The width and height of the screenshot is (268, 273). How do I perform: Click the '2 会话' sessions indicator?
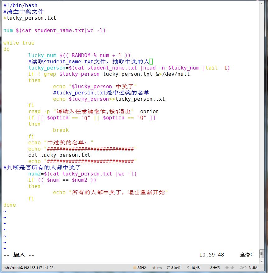(x=215, y=268)
